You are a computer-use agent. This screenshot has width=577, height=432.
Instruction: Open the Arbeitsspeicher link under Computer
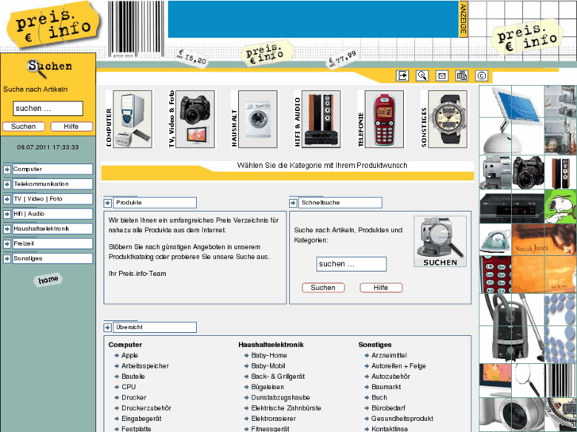coord(144,366)
